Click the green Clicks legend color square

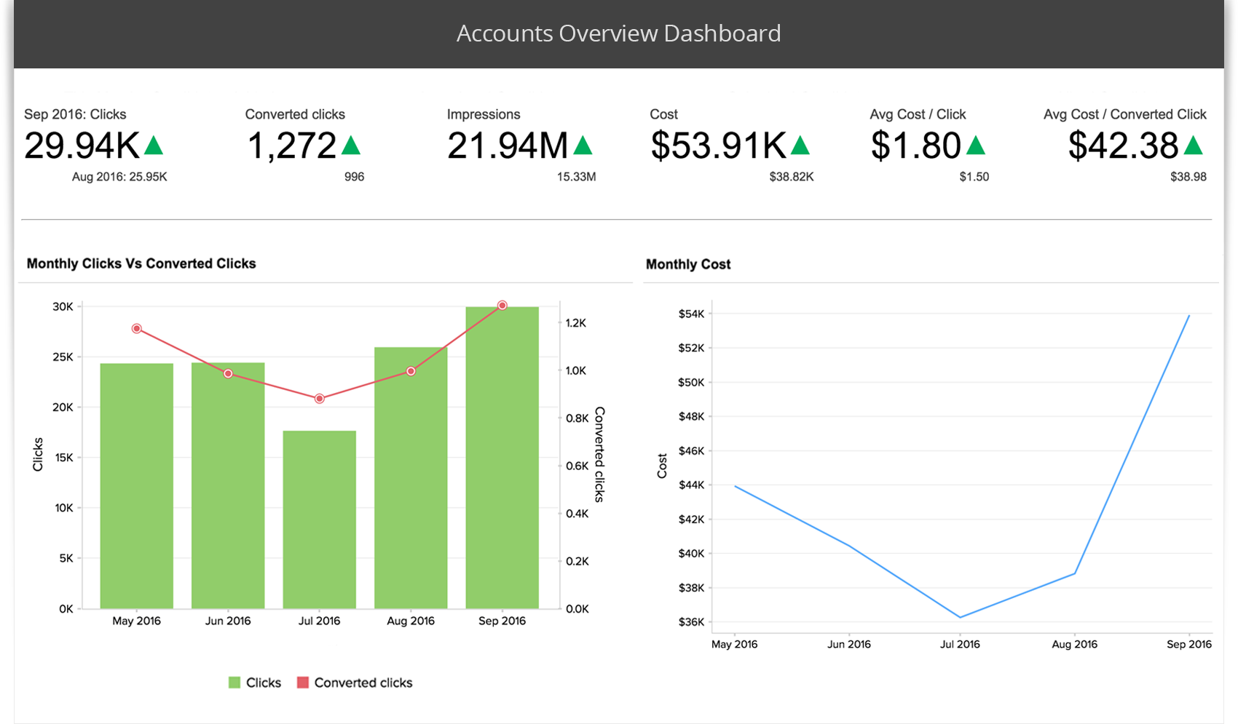click(234, 683)
